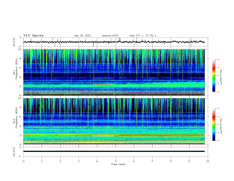This screenshot has width=234, height=181.
Task: Click the "8" frequency tick of ch.1 spectrogram
Action: (21, 59)
